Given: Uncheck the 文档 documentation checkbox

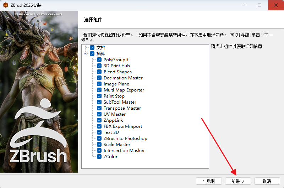Looking at the screenshot, I should [92, 48].
